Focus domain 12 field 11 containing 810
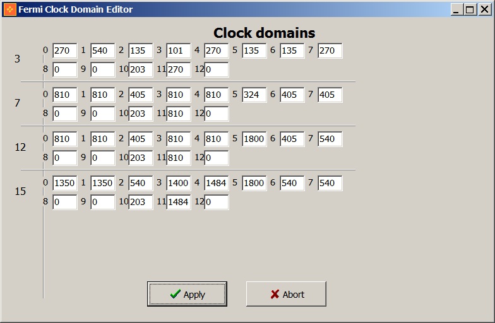495x323 pixels. (x=179, y=158)
